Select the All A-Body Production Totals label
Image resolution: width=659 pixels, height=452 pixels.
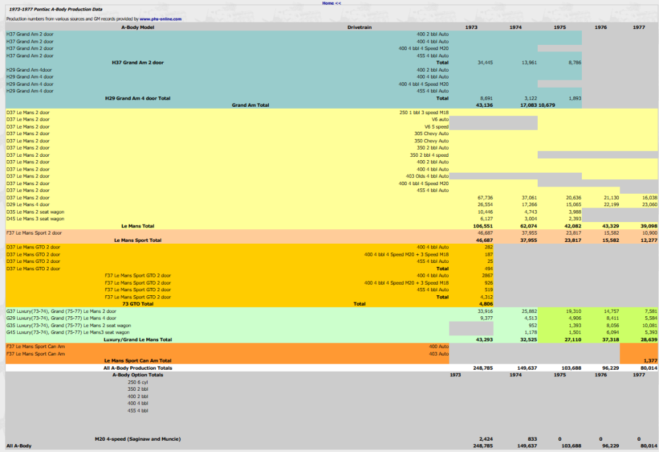pos(138,368)
